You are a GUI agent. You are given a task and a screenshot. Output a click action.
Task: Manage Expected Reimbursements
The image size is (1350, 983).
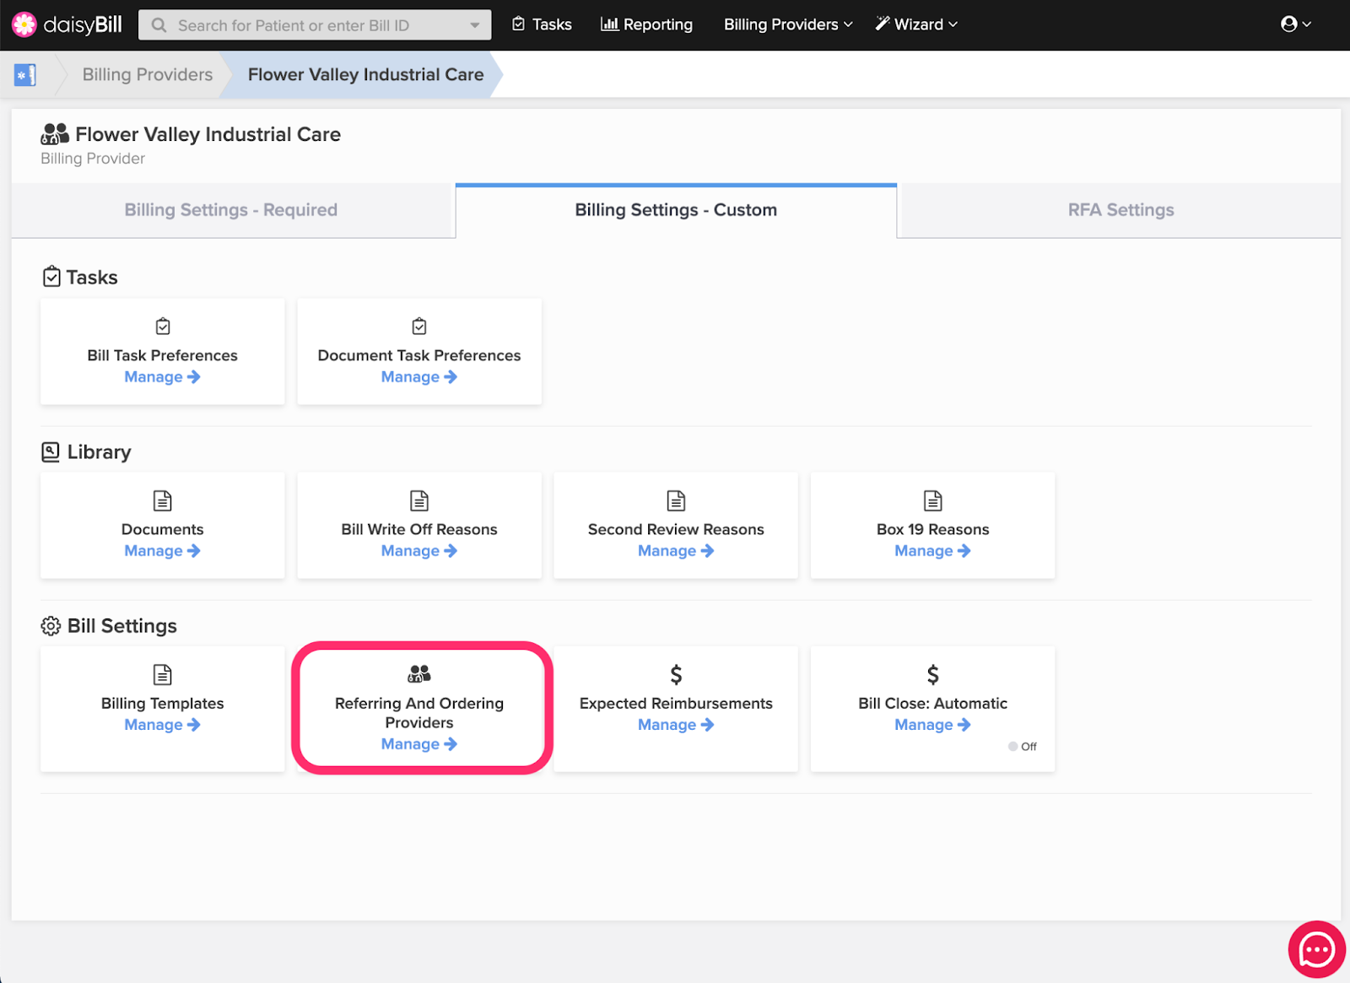(x=676, y=725)
